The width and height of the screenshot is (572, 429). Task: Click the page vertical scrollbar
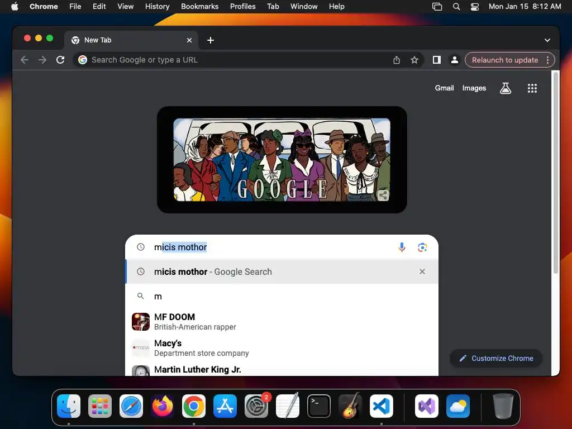(x=556, y=172)
